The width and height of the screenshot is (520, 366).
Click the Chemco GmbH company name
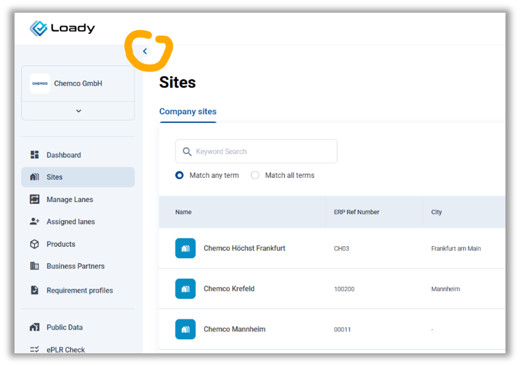pos(78,83)
